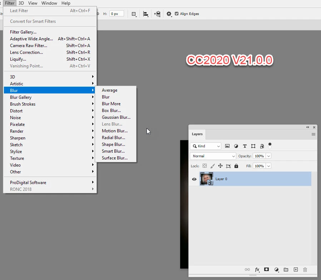This screenshot has width=321, height=280.
Task: Lock position move icon
Action: [x=220, y=166]
